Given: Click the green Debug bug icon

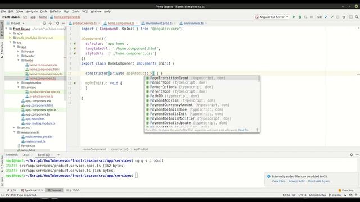Looking at the screenshot, I should [300, 17].
